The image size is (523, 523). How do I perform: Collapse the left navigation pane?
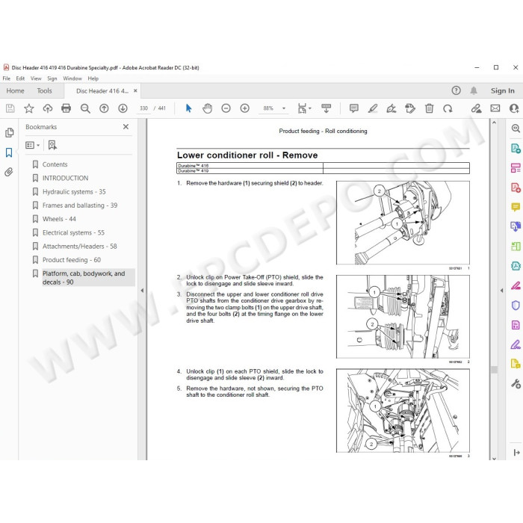tap(142, 291)
